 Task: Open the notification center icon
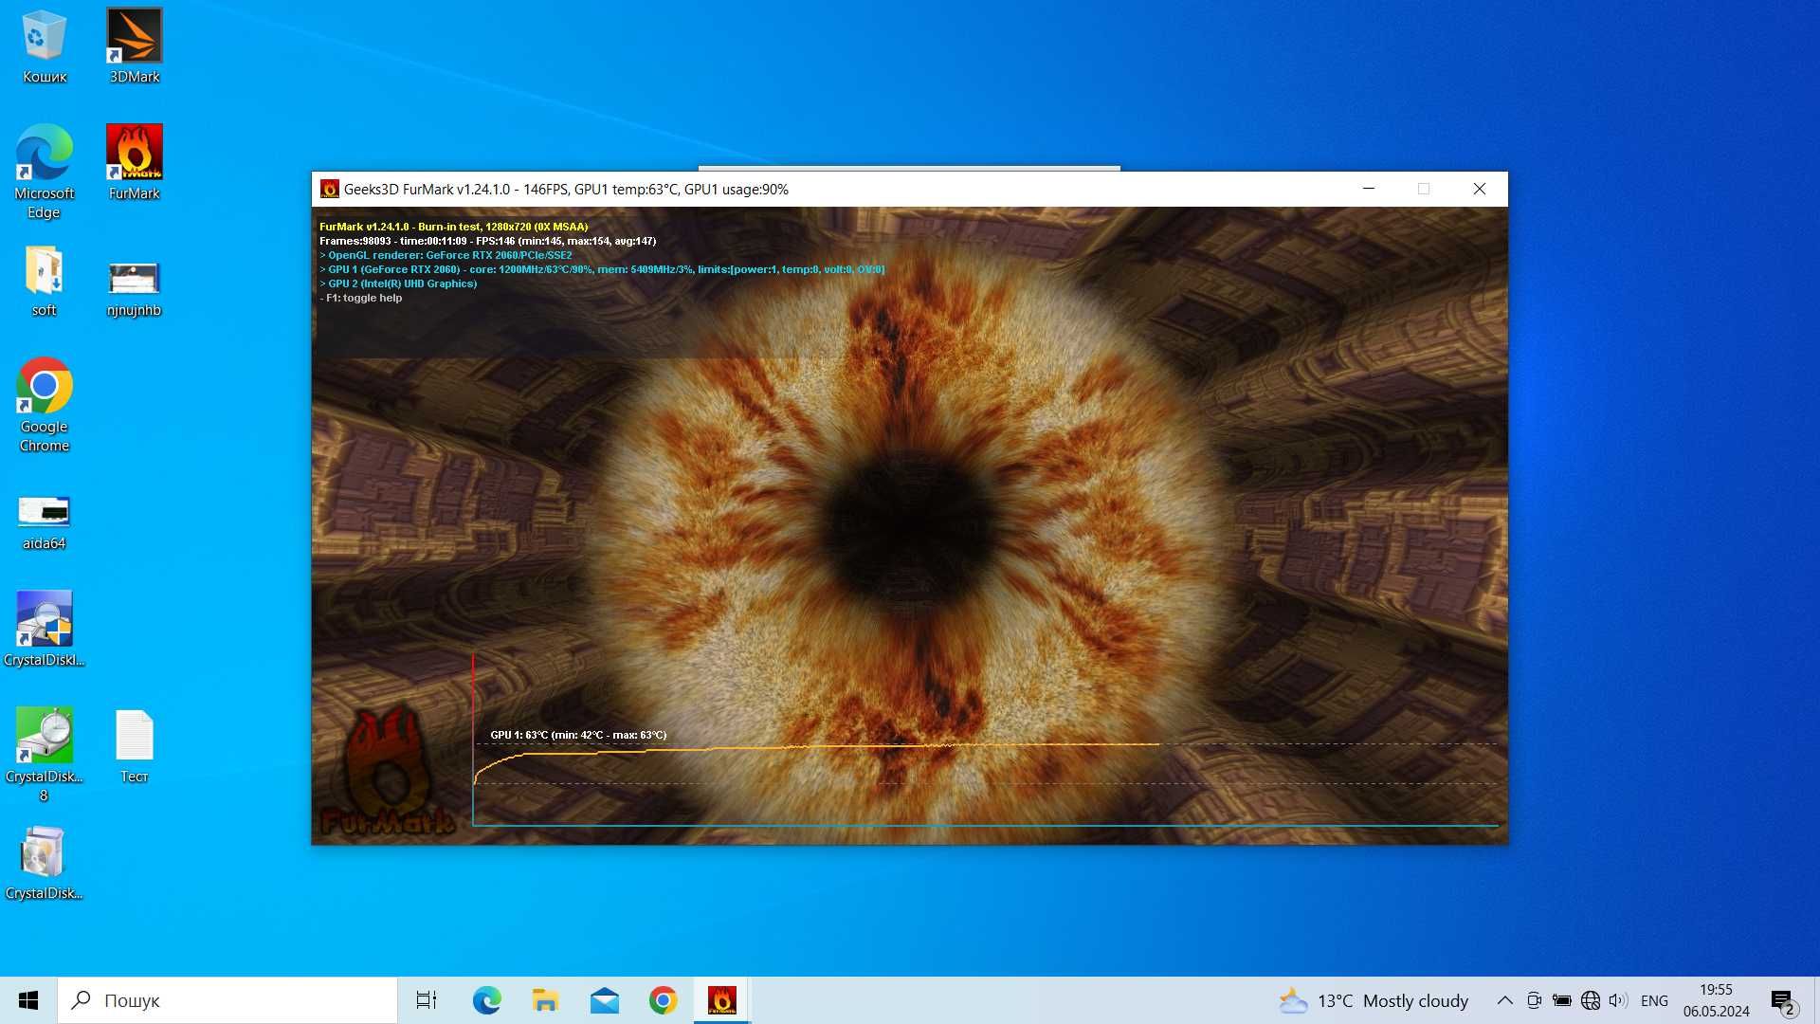pyautogui.click(x=1782, y=1000)
